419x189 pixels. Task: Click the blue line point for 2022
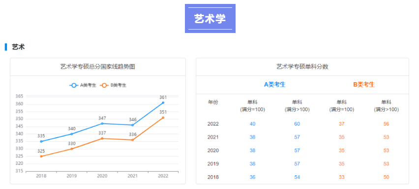(x=163, y=103)
